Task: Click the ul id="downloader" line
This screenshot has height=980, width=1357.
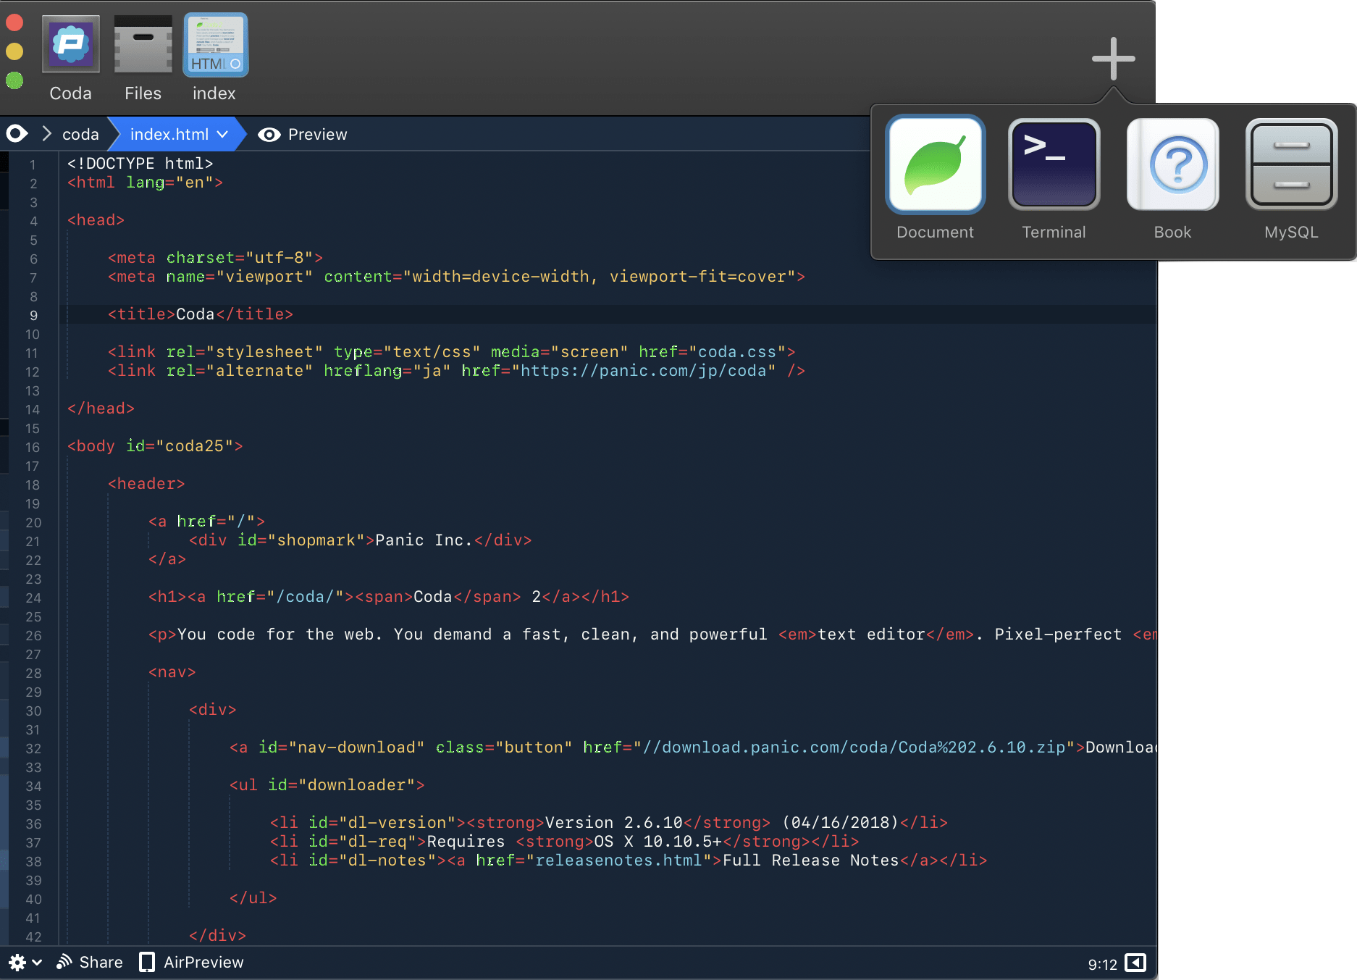Action: pyautogui.click(x=327, y=785)
